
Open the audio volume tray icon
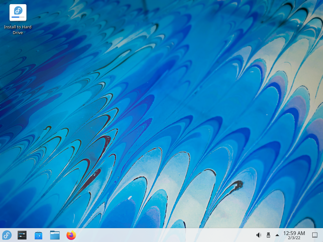pyautogui.click(x=259, y=235)
